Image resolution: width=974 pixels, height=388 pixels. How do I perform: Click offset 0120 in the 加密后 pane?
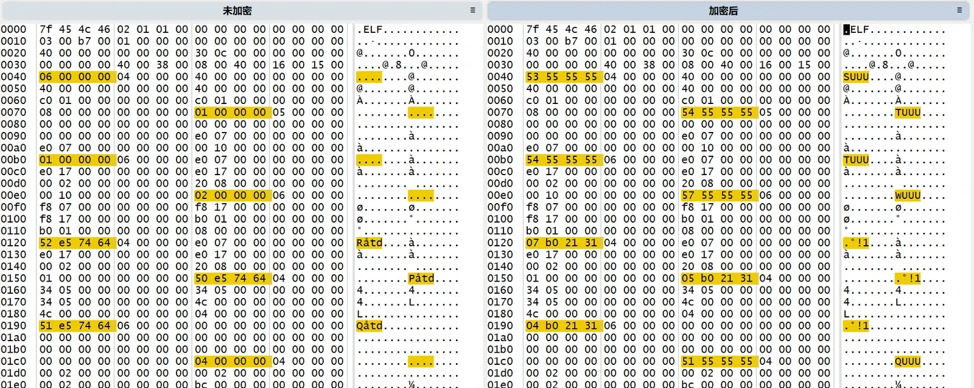click(500, 243)
